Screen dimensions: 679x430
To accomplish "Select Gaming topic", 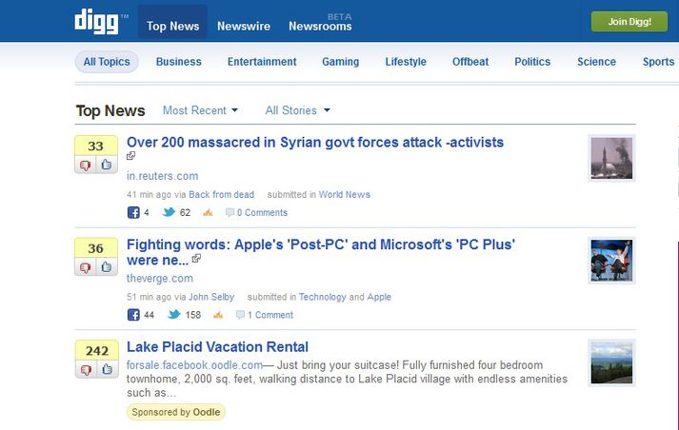I will pos(340,62).
